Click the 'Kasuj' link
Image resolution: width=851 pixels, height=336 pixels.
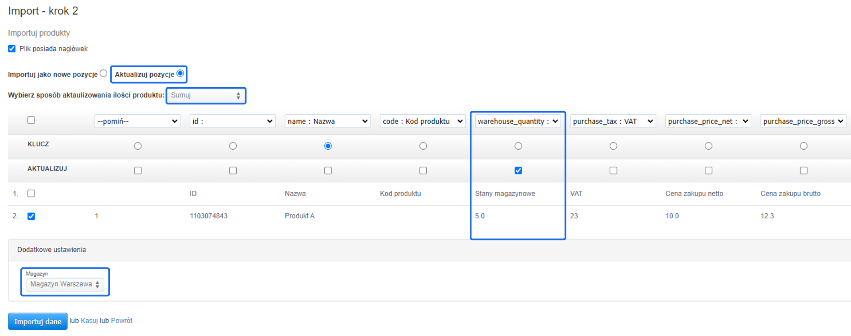pos(89,321)
